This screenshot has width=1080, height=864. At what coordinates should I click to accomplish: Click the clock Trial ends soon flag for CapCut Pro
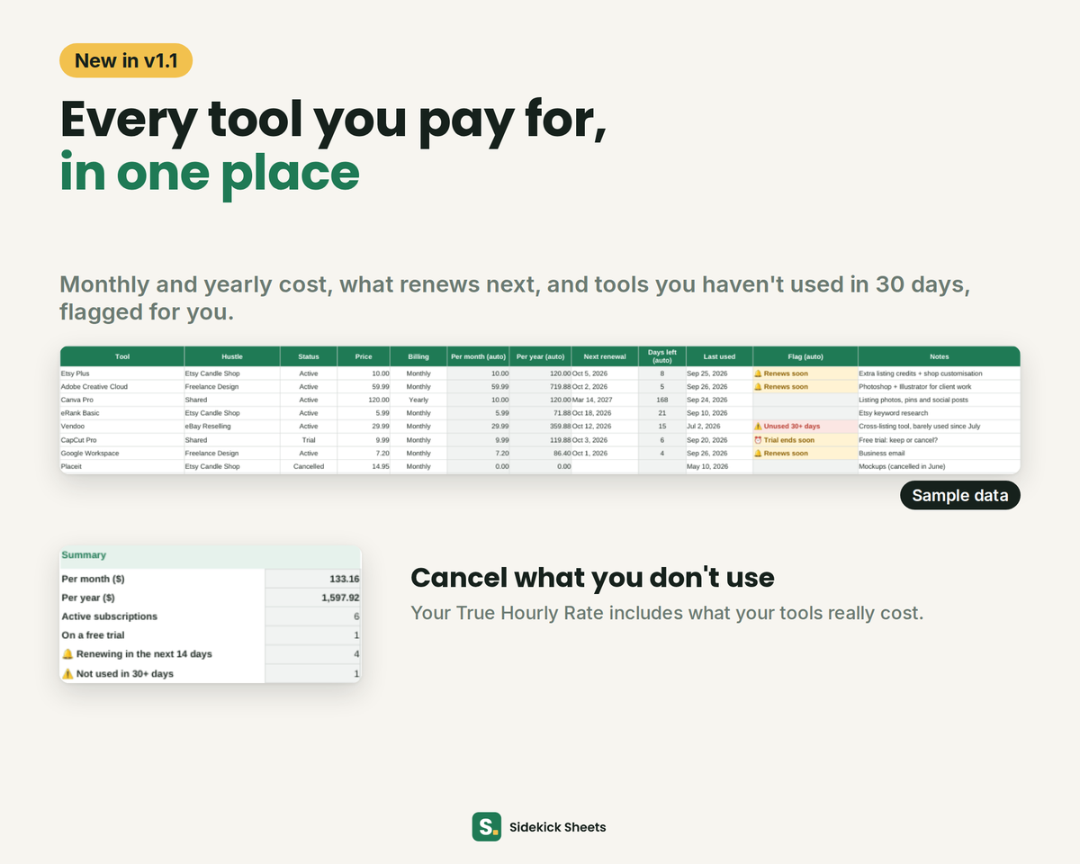point(805,440)
